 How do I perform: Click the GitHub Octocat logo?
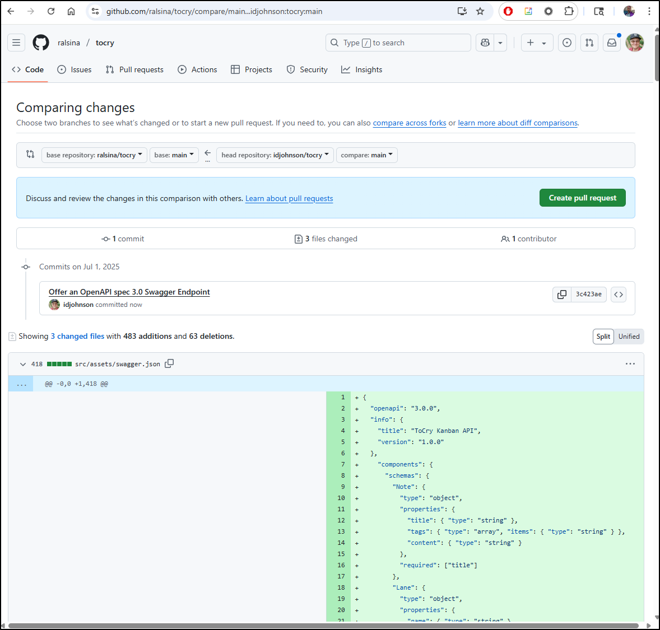(x=41, y=43)
